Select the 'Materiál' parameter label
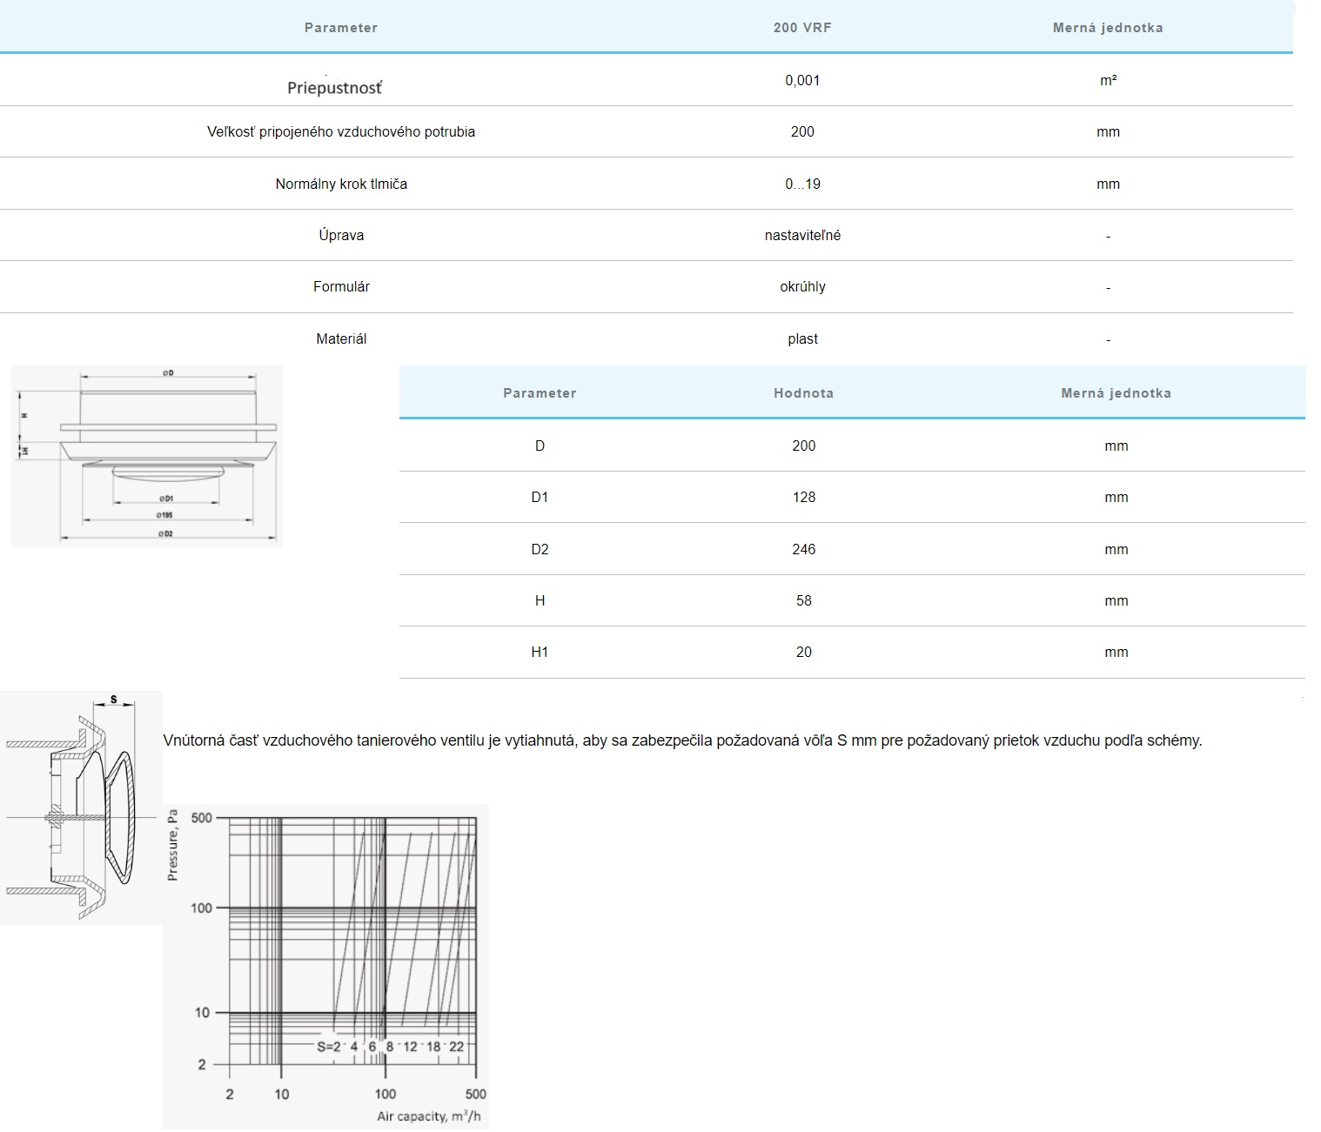The width and height of the screenshot is (1321, 1132). 341,339
